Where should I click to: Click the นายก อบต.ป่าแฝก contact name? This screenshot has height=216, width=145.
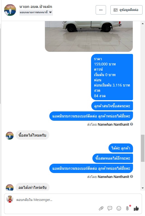click(x=36, y=7)
